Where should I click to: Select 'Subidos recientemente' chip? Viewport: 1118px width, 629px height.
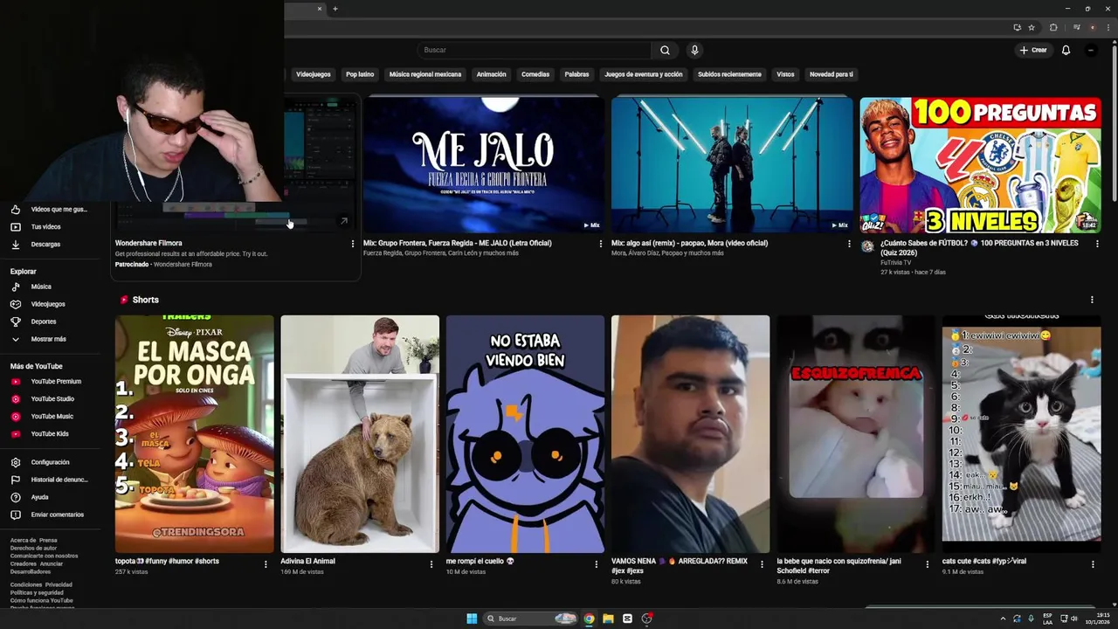coord(729,74)
